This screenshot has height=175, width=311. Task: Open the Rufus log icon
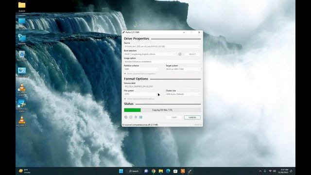[141, 117]
